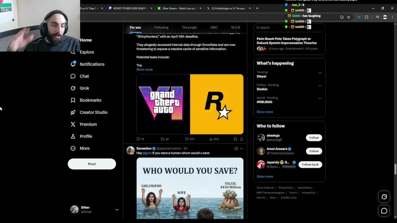
Task: Open the Grok sidebar icon
Action: coord(73,88)
